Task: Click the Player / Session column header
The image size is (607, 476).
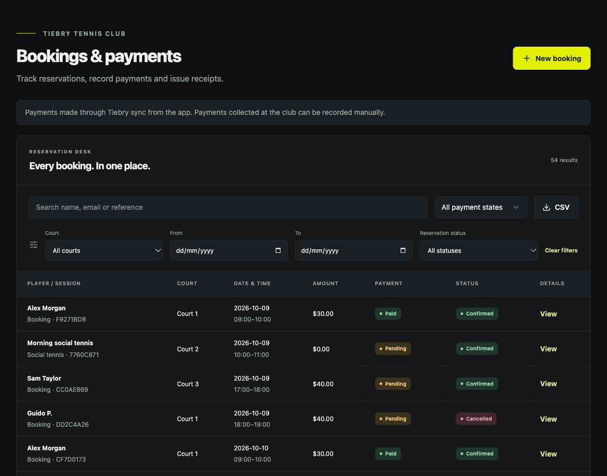Action: click(x=54, y=283)
